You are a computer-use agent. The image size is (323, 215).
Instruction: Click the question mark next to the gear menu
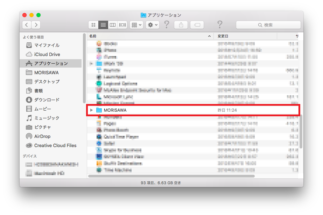[167, 25]
